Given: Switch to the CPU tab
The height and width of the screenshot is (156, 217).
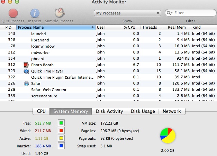Looking at the screenshot, I should tap(41, 111).
